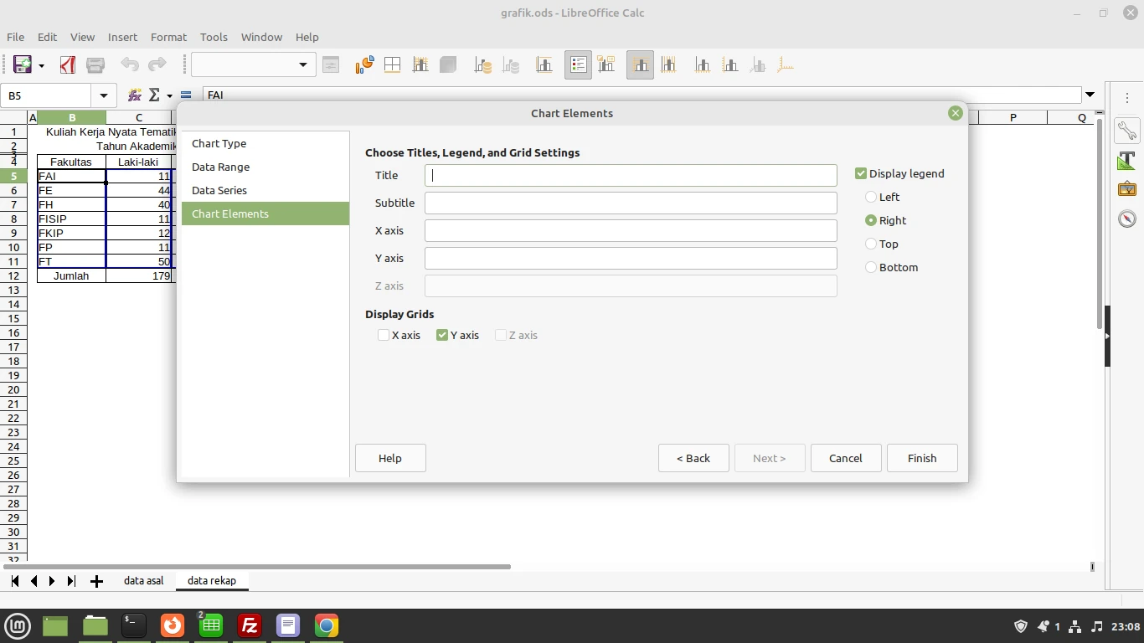Click the Data Table toolbar icon
The width and height of the screenshot is (1144, 643).
coord(392,65)
